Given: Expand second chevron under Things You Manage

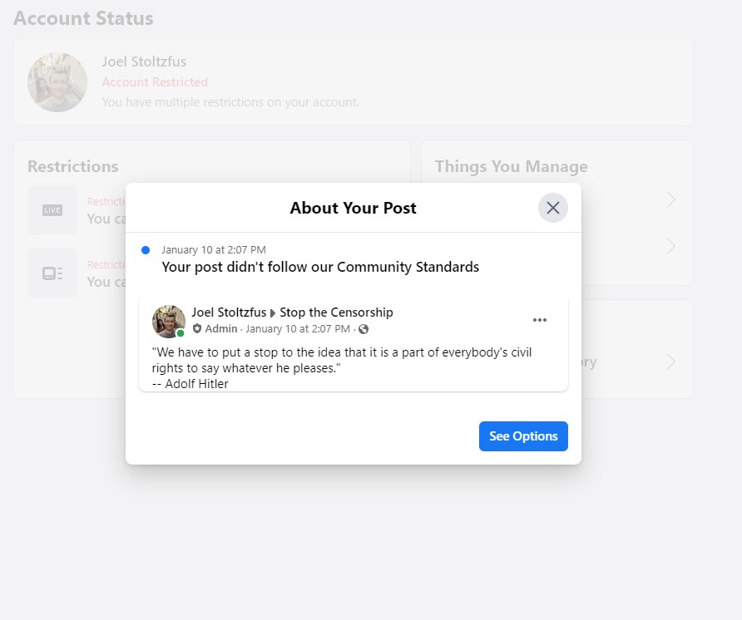Looking at the screenshot, I should 671,247.
